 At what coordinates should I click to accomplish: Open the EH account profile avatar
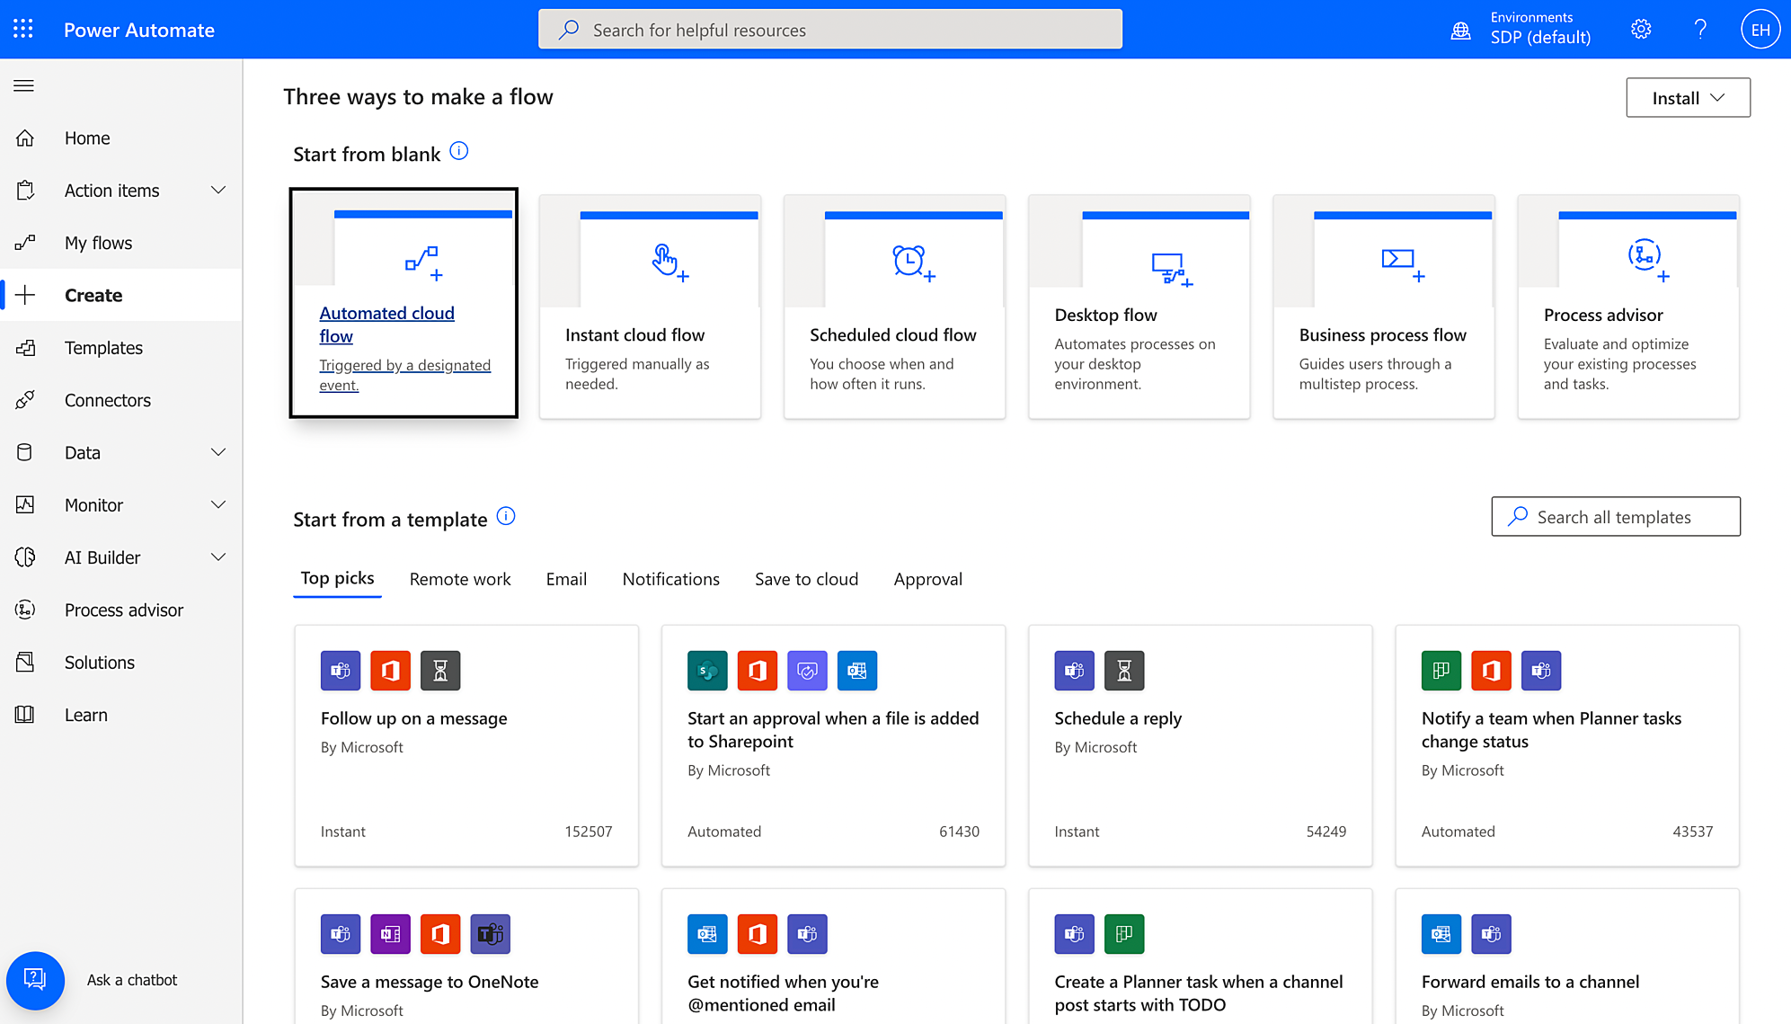[x=1760, y=29]
